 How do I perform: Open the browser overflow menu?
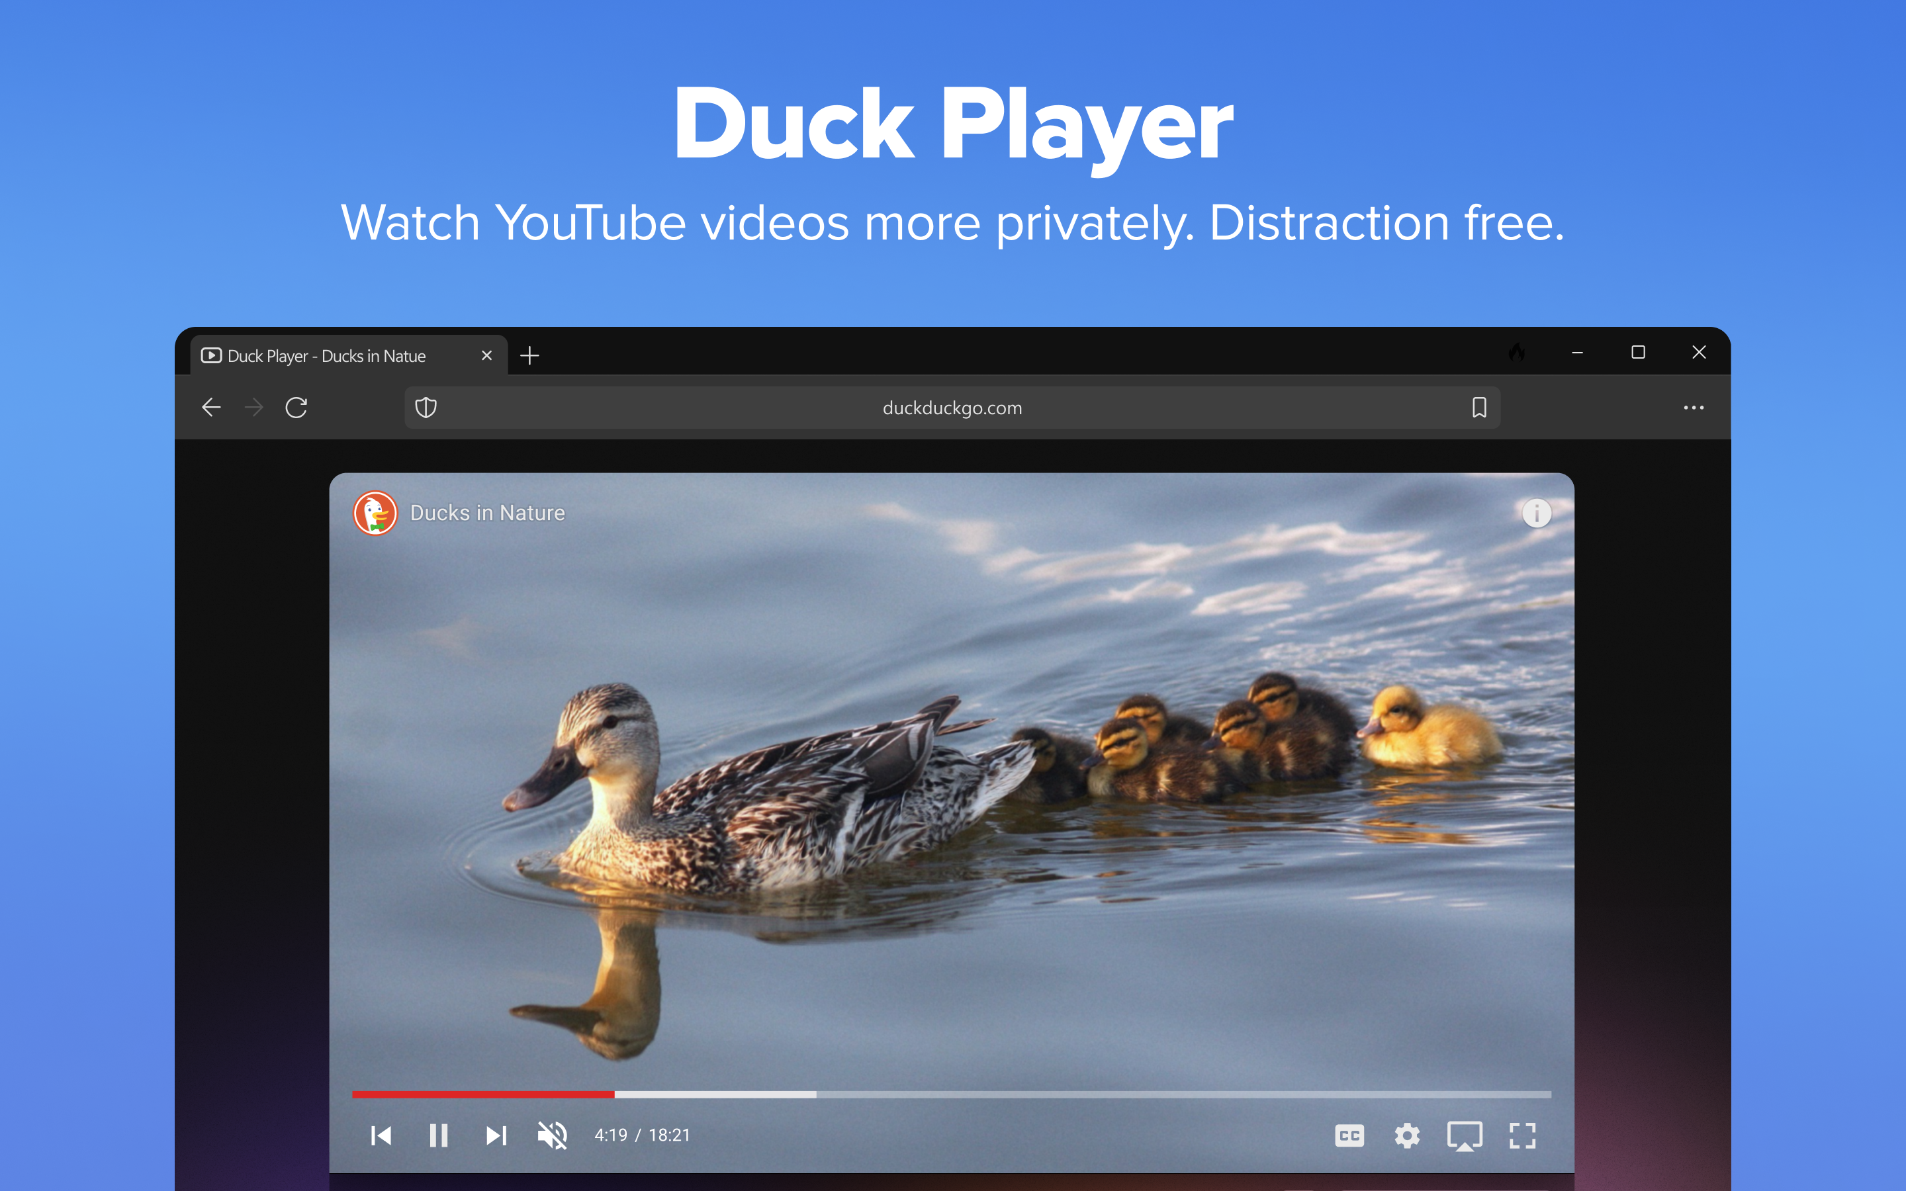pos(1694,407)
